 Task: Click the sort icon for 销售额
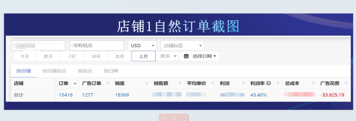180,83
